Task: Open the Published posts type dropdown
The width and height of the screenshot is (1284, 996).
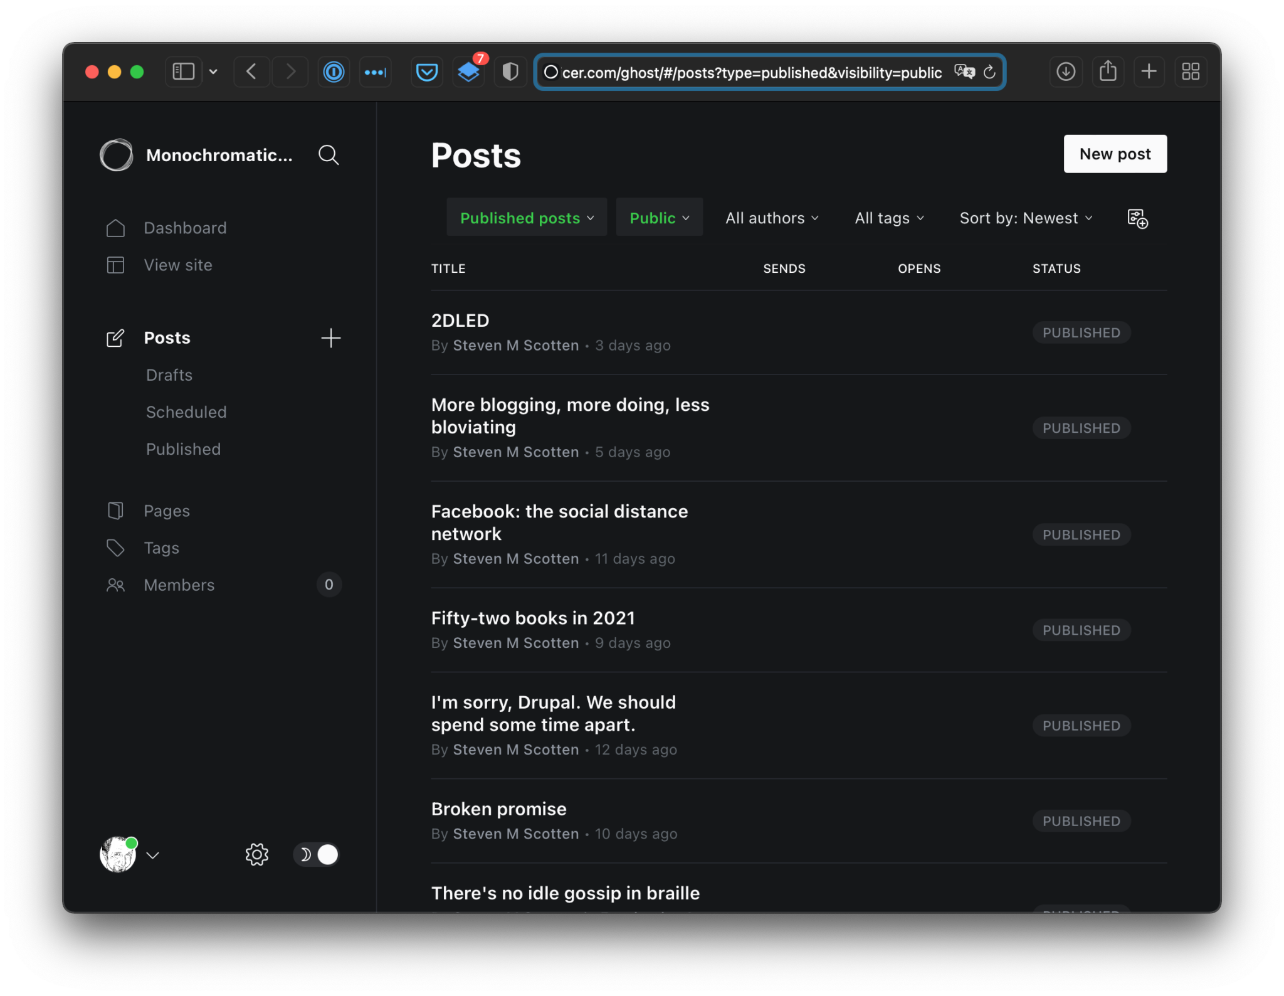Action: pyautogui.click(x=527, y=218)
